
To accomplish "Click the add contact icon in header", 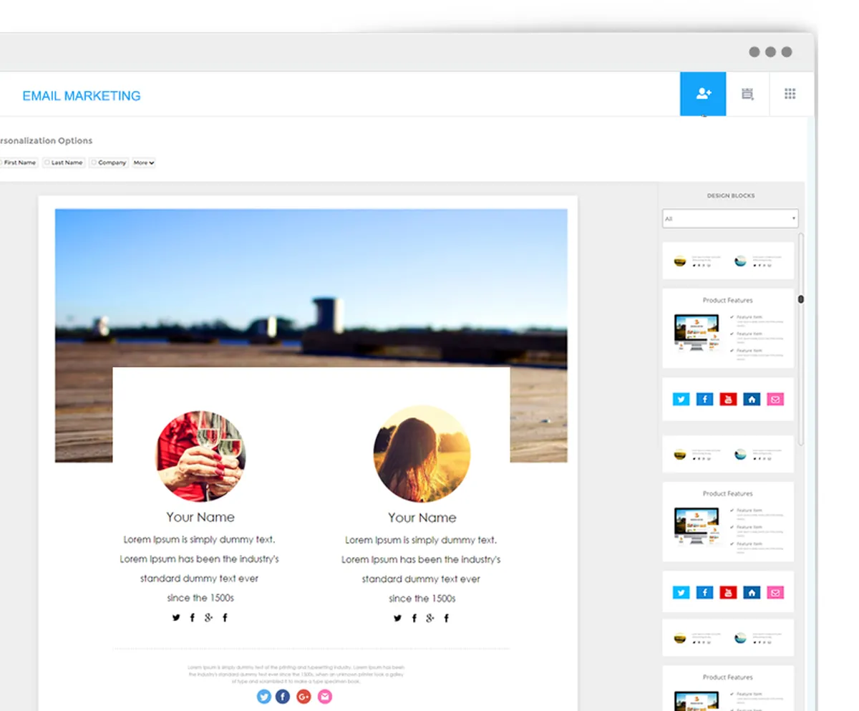I will pyautogui.click(x=703, y=94).
